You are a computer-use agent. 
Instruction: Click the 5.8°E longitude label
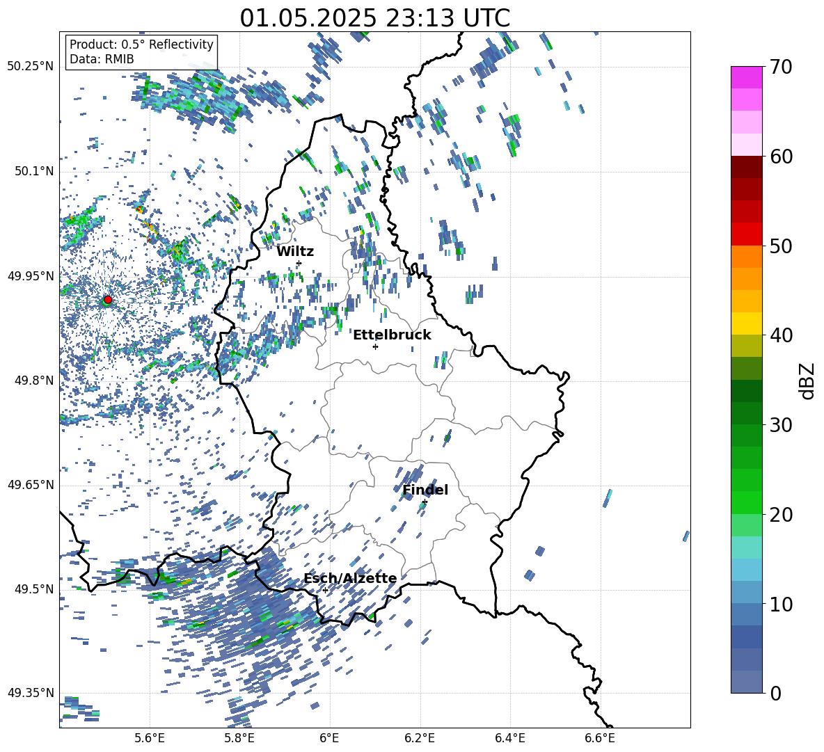(239, 738)
